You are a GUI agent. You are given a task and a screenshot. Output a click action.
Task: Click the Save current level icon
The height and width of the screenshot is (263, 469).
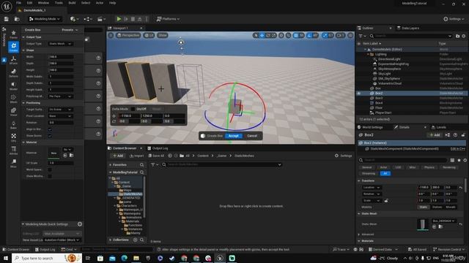7,19
